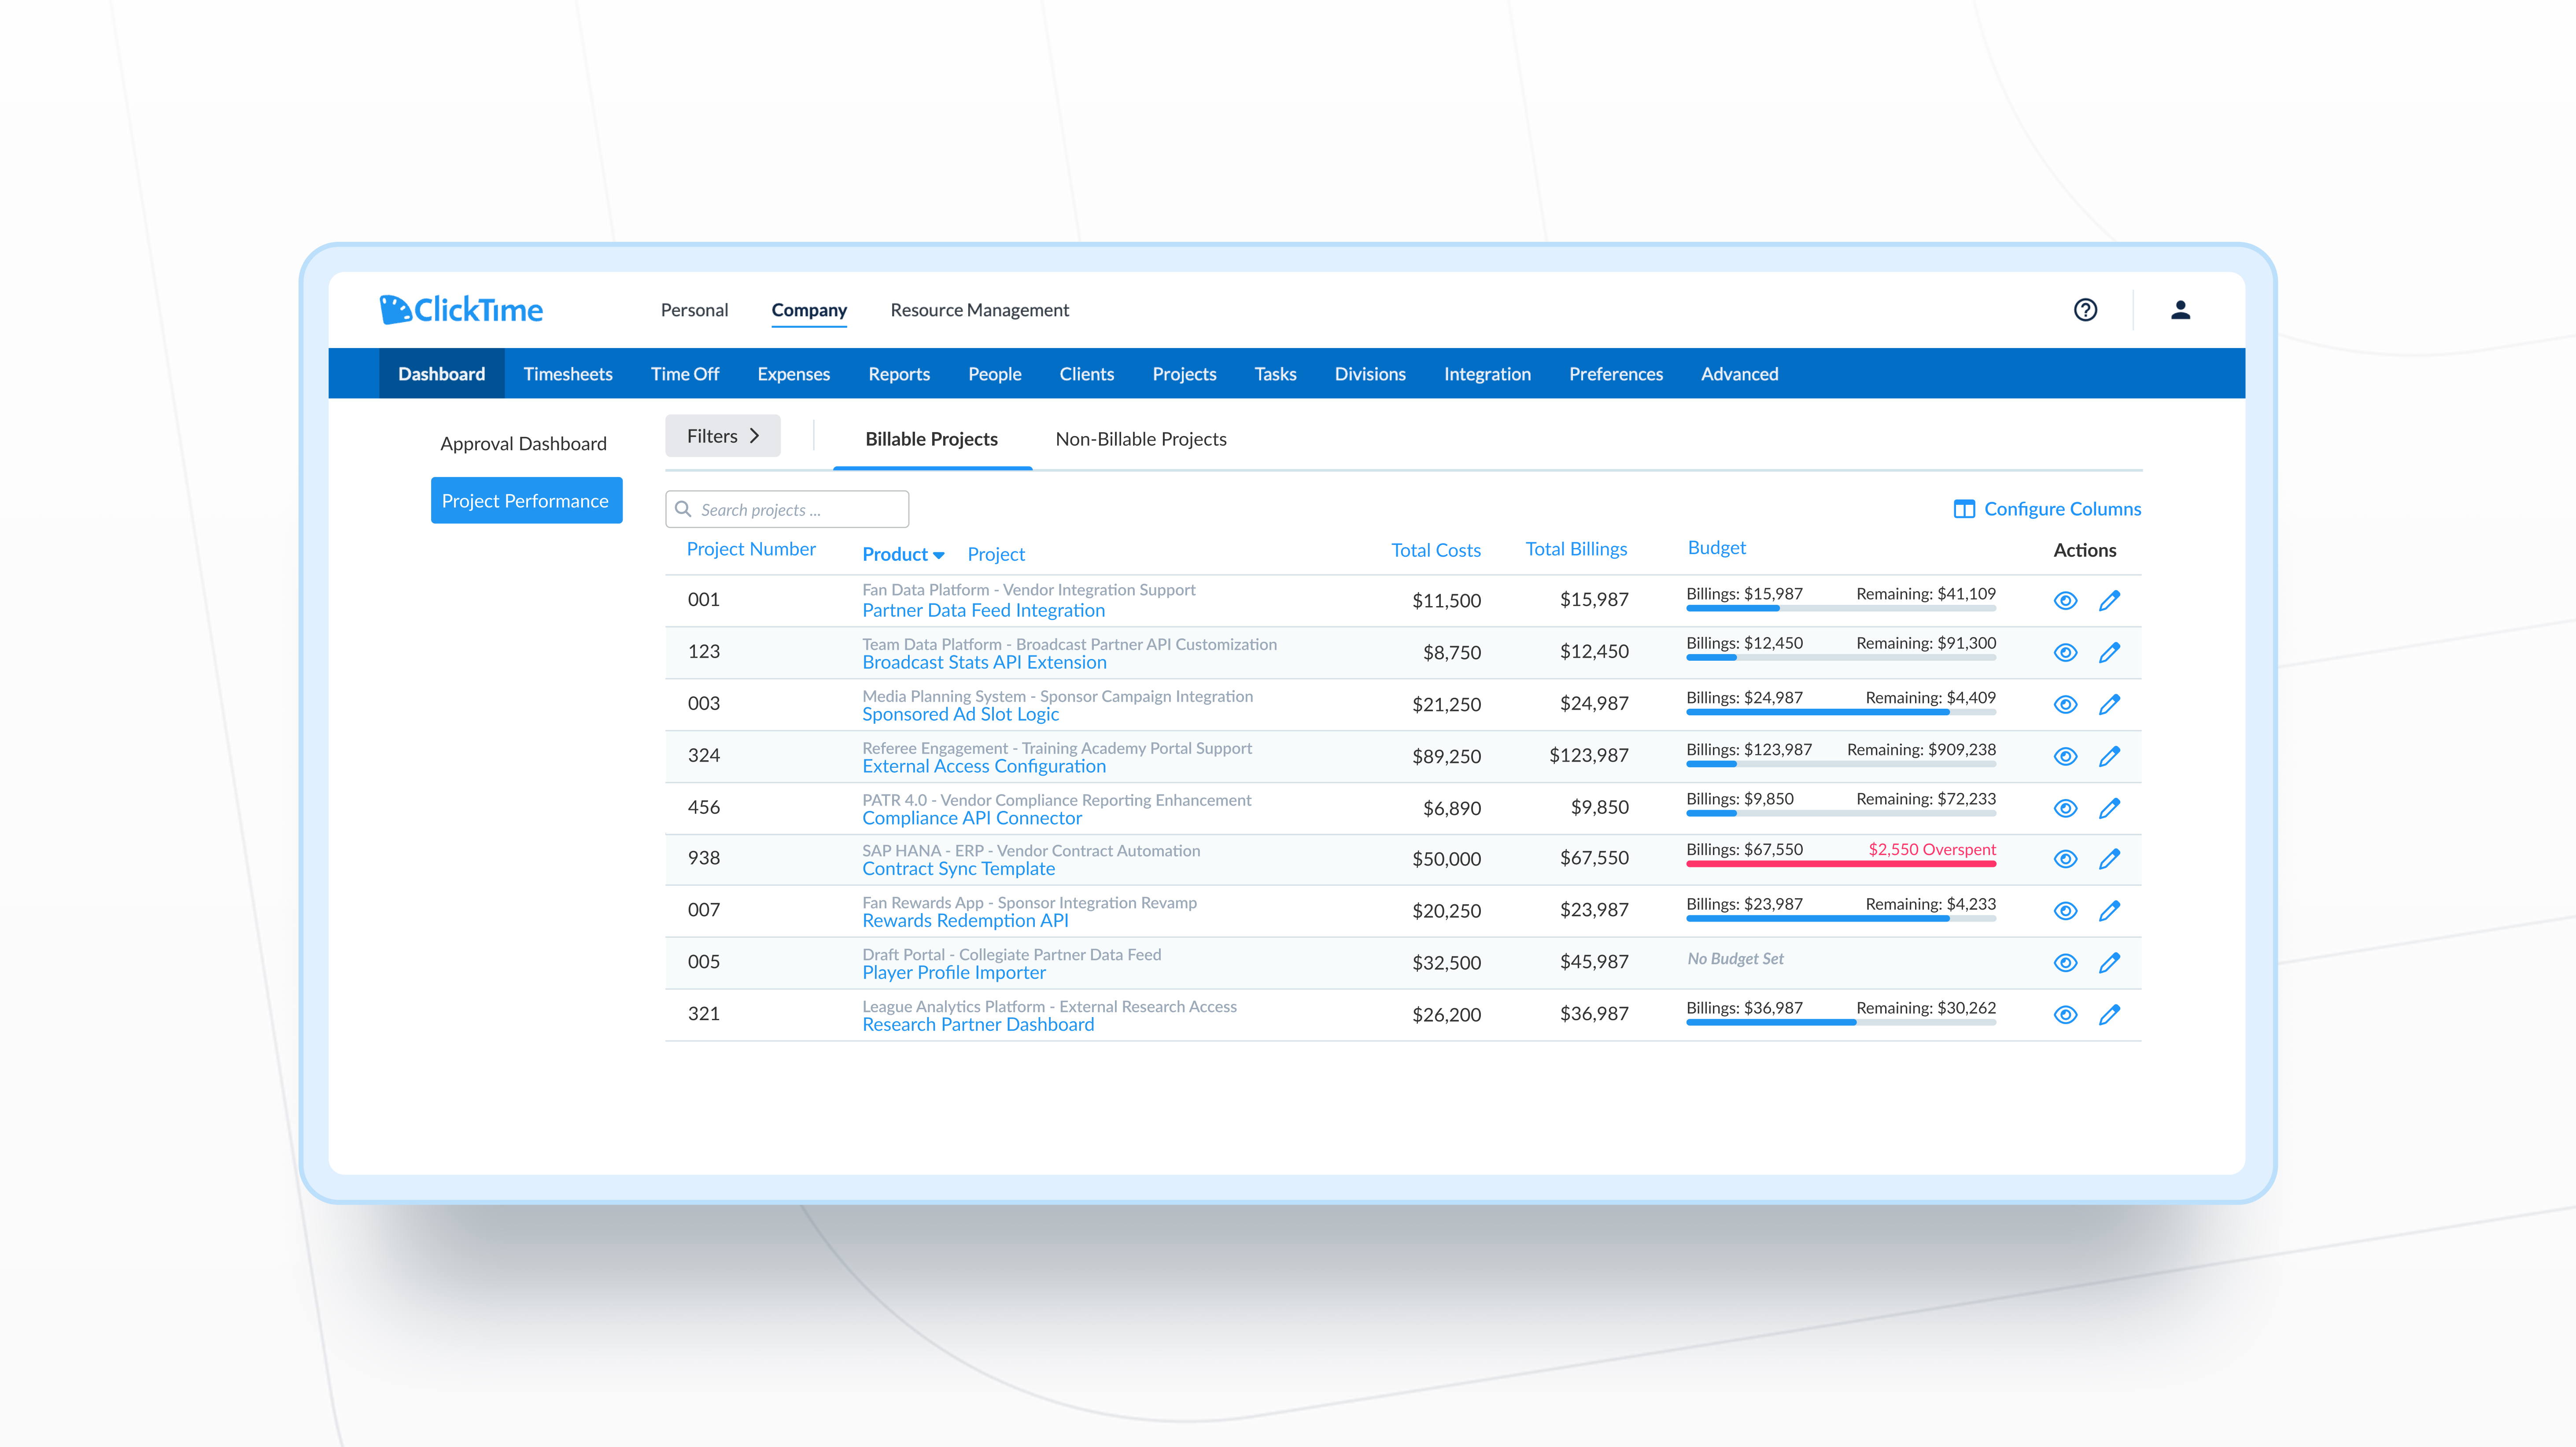Viewport: 2576px width, 1447px height.
Task: Click the ClickTime logo
Action: tap(461, 310)
